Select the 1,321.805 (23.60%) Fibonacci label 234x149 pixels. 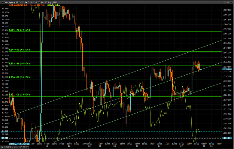[x=19, y=95]
